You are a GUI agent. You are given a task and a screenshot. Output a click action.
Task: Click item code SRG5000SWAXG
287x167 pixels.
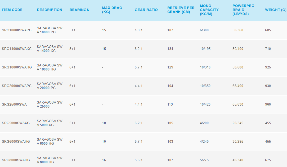click(16, 123)
